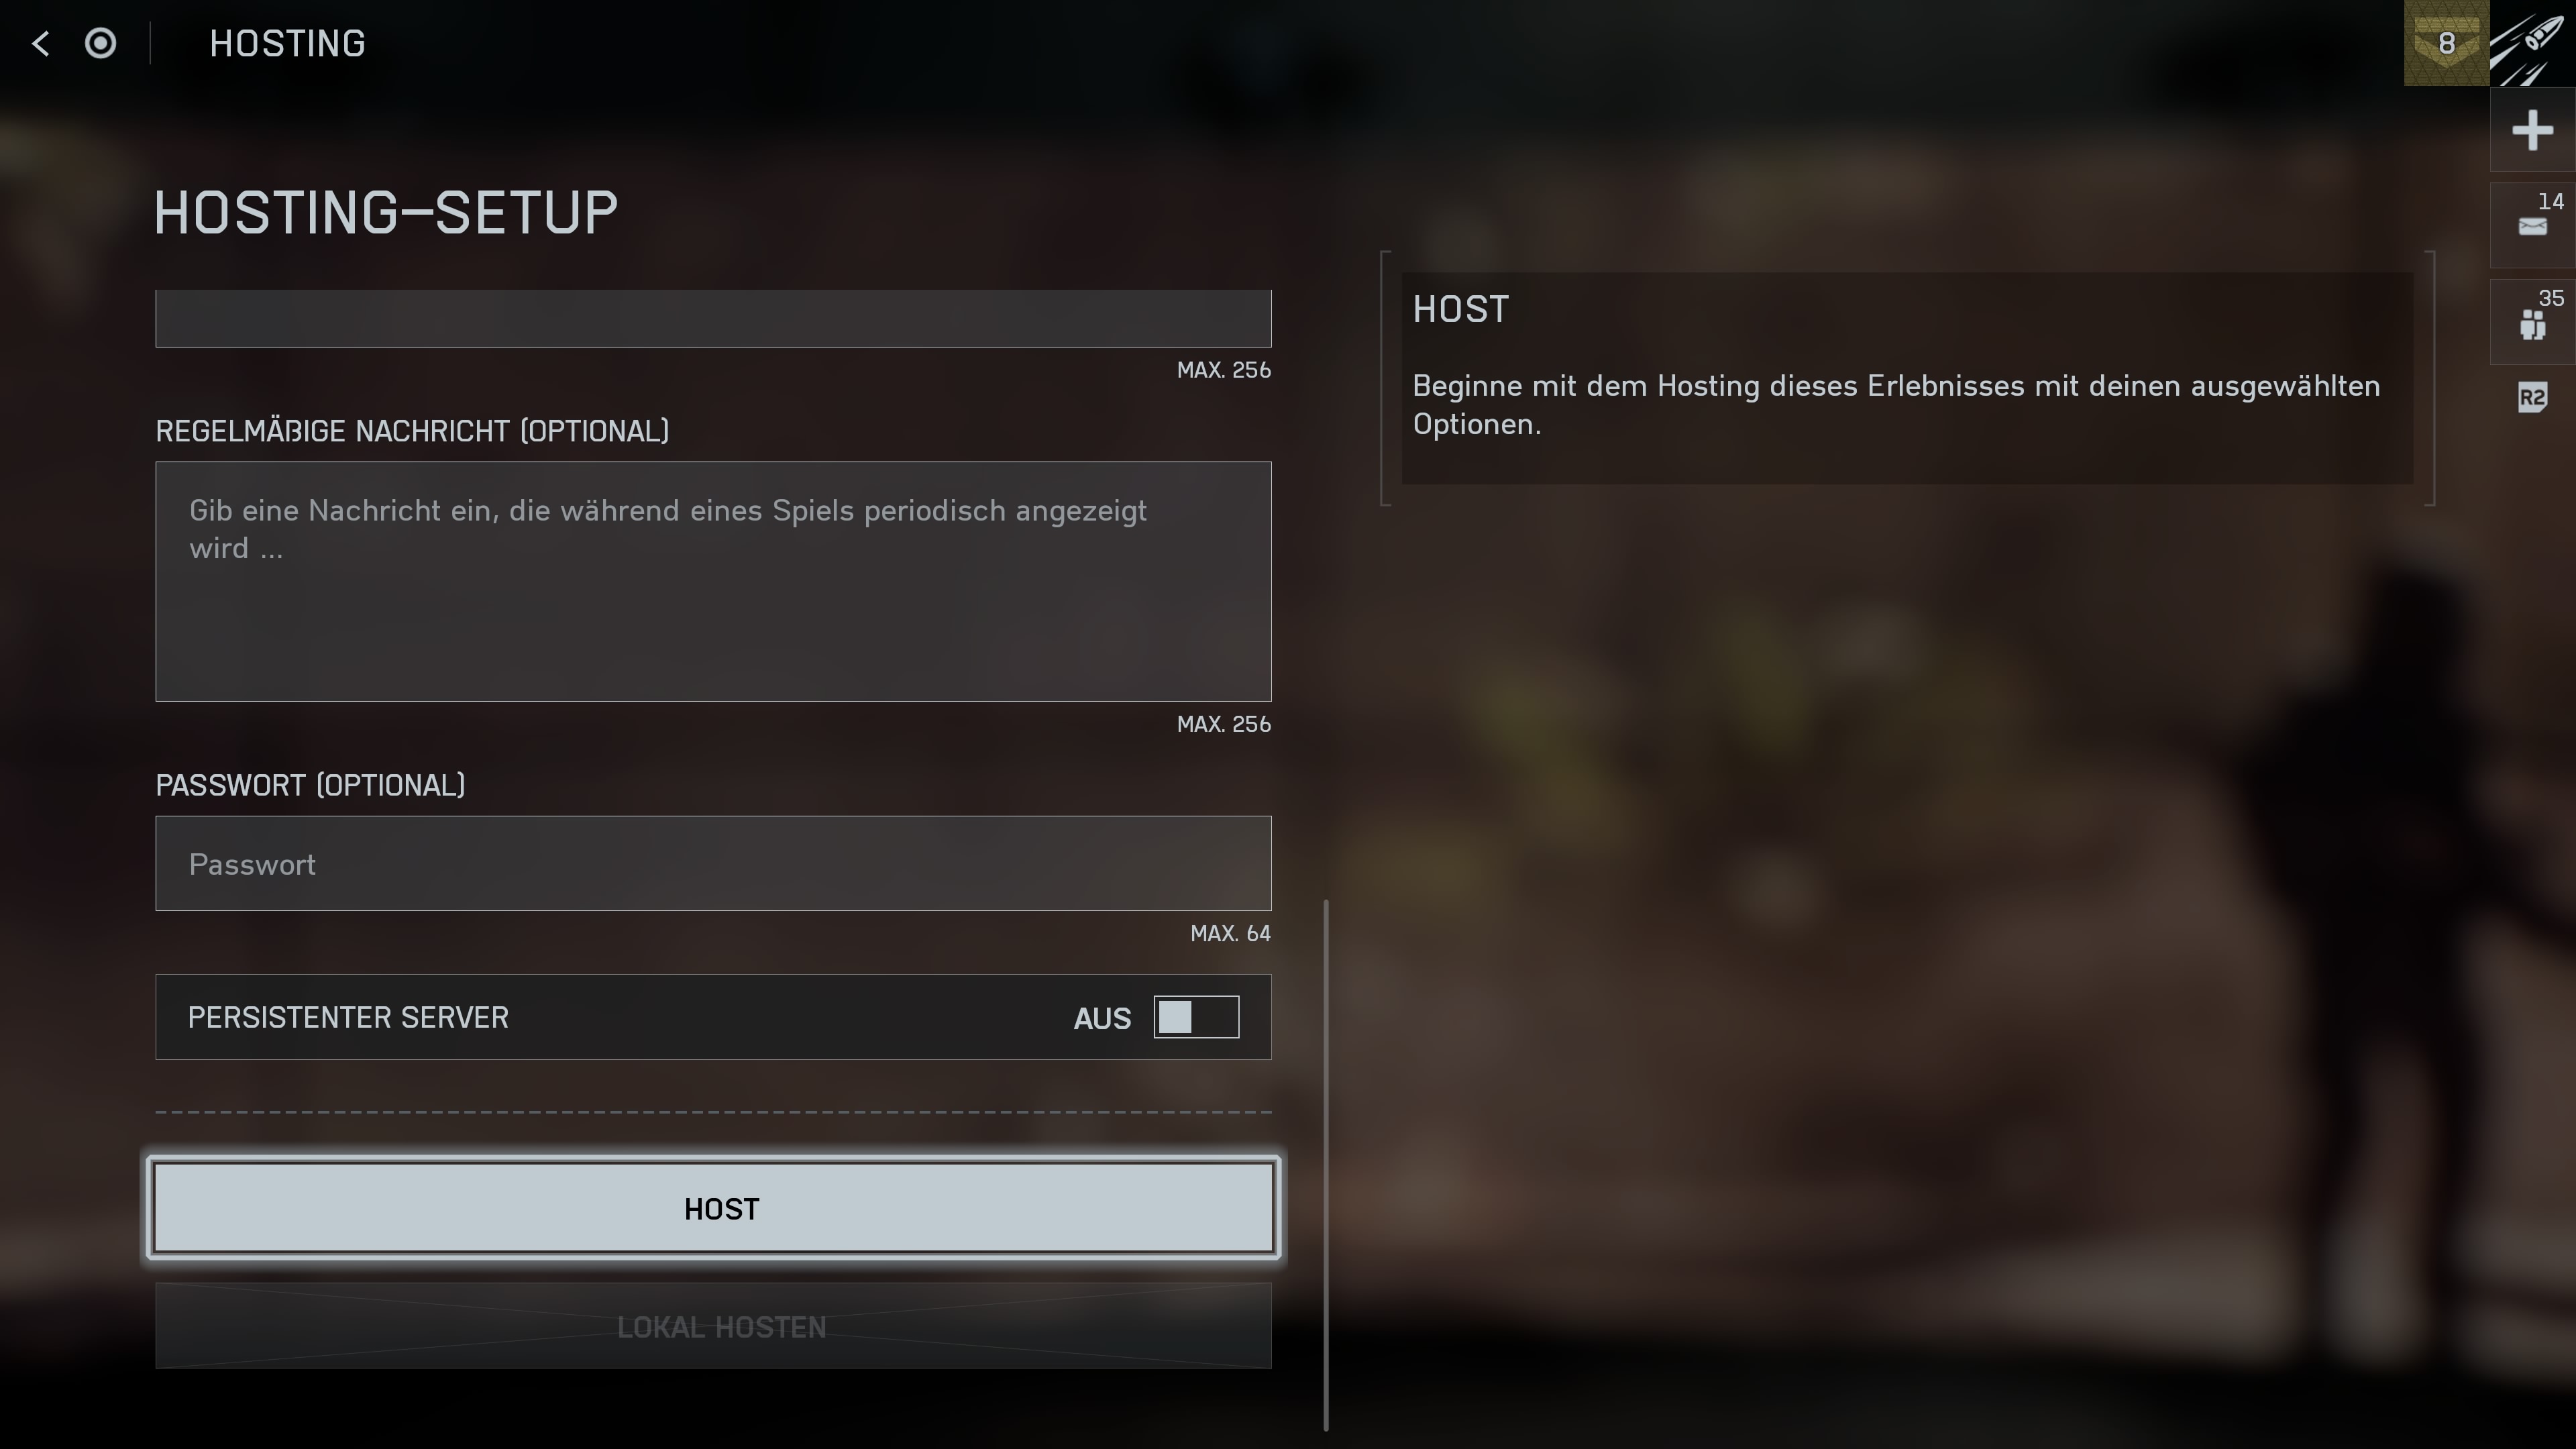Screen dimensions: 2576x1449
Task: Click the plus icon to add party member
Action: (x=2532, y=130)
